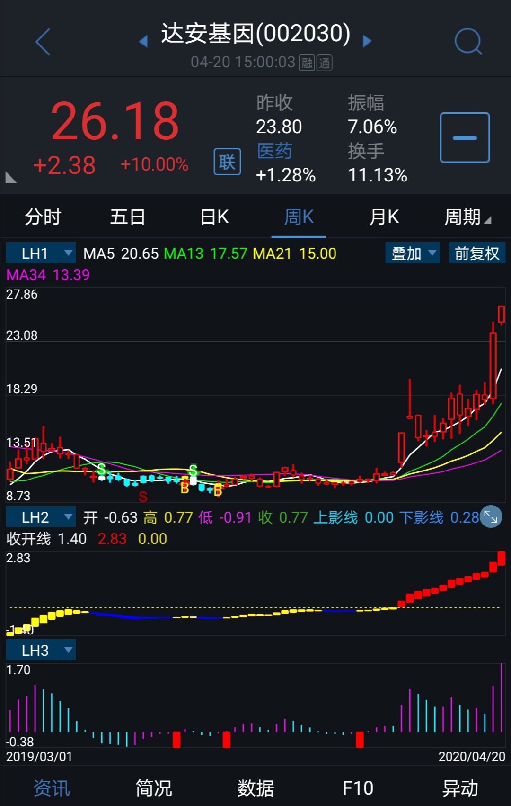The image size is (511, 806).
Task: Open the stock search magnifier
Action: pos(468,41)
